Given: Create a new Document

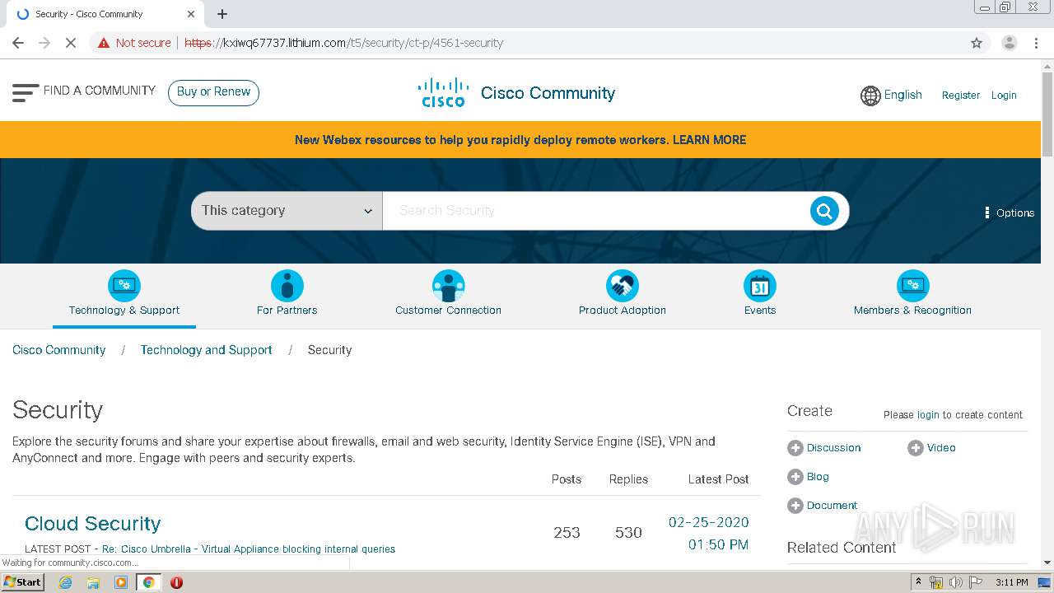Looking at the screenshot, I should [832, 506].
